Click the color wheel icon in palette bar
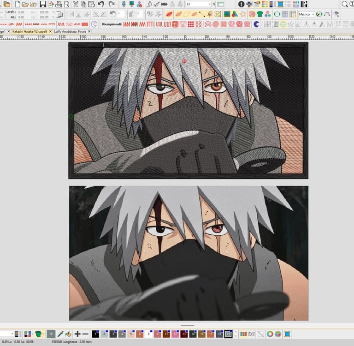 click(x=270, y=334)
